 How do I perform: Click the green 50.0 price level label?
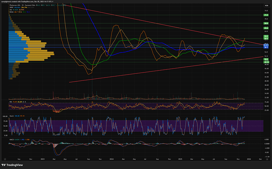266,59
